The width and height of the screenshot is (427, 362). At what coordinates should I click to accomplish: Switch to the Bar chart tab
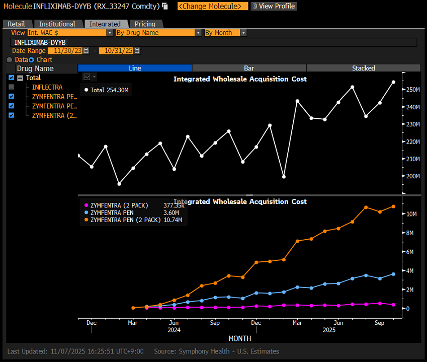[x=249, y=68]
